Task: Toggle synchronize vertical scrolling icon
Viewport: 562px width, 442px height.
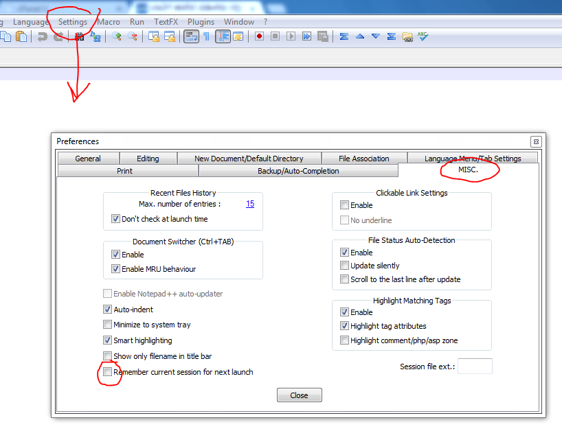Action: click(154, 36)
